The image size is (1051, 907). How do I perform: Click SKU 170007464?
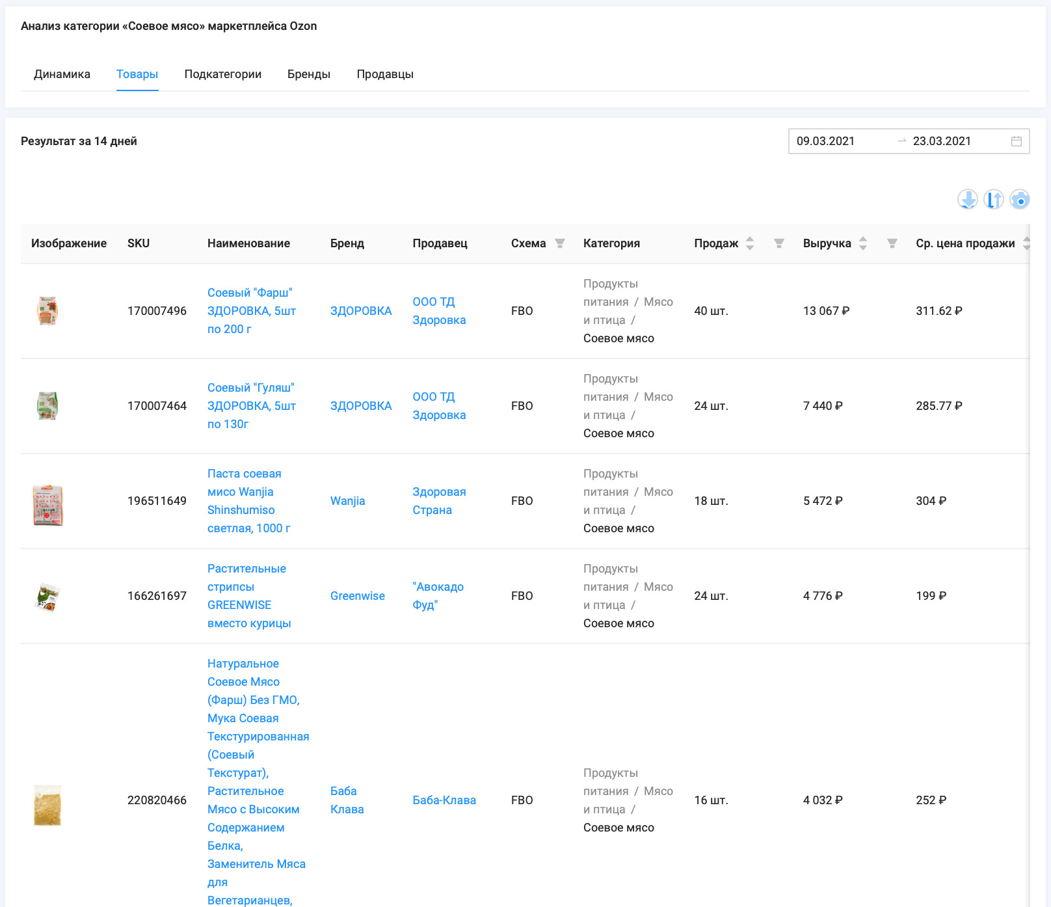coord(157,406)
